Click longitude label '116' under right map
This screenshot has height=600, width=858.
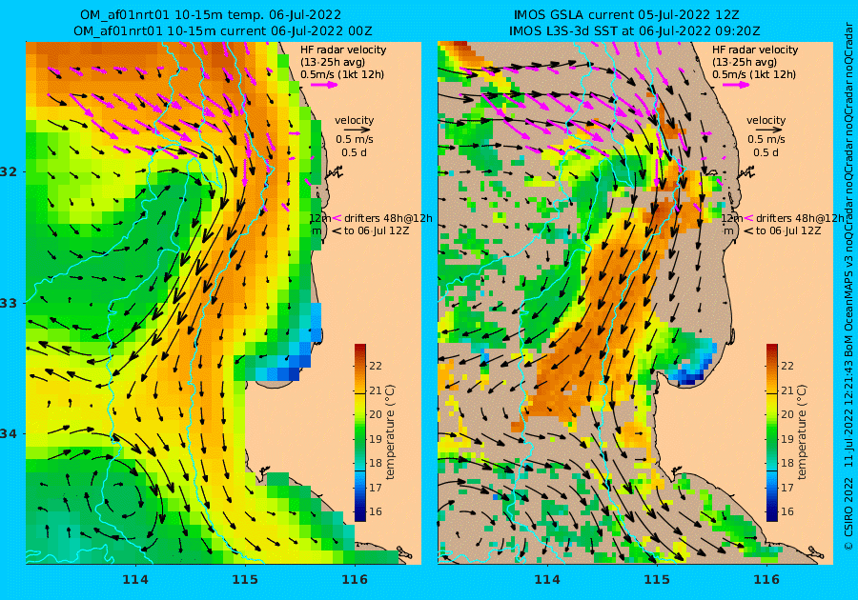click(766, 580)
